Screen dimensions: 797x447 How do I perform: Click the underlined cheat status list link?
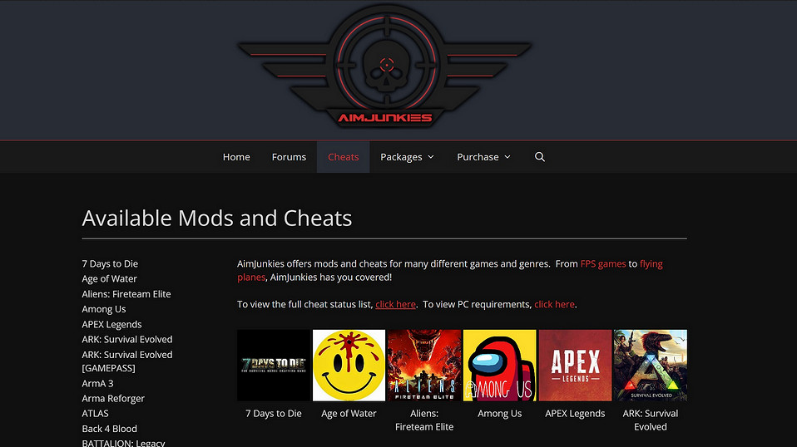pos(395,304)
